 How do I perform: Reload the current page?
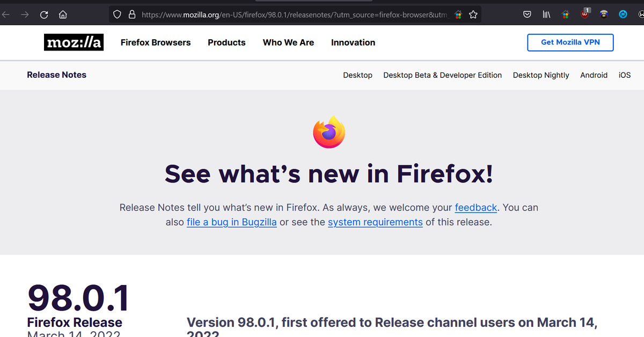click(x=44, y=15)
